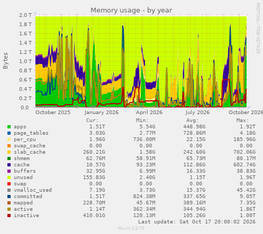Click the swap_cache orange legend swatch

click(x=9, y=146)
